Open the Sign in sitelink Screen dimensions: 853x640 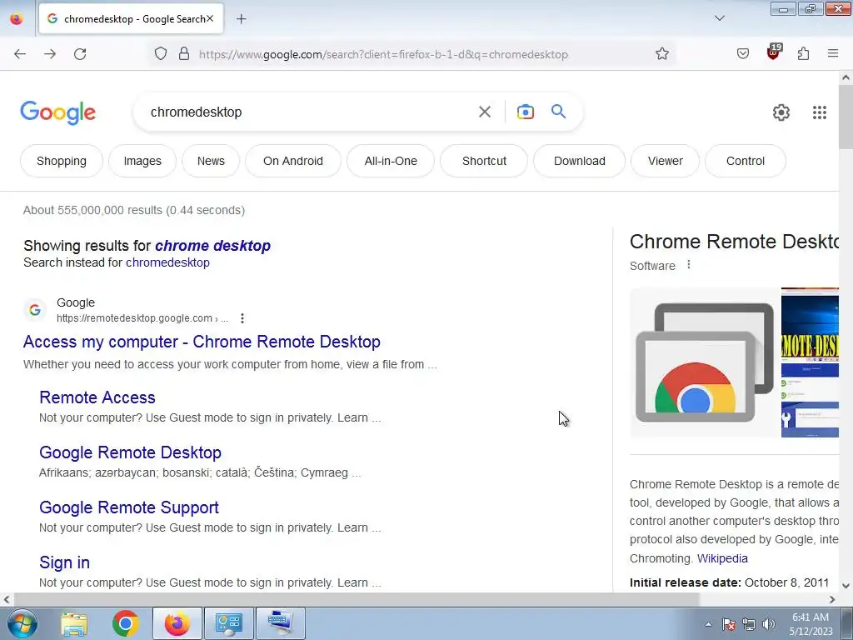(x=64, y=562)
